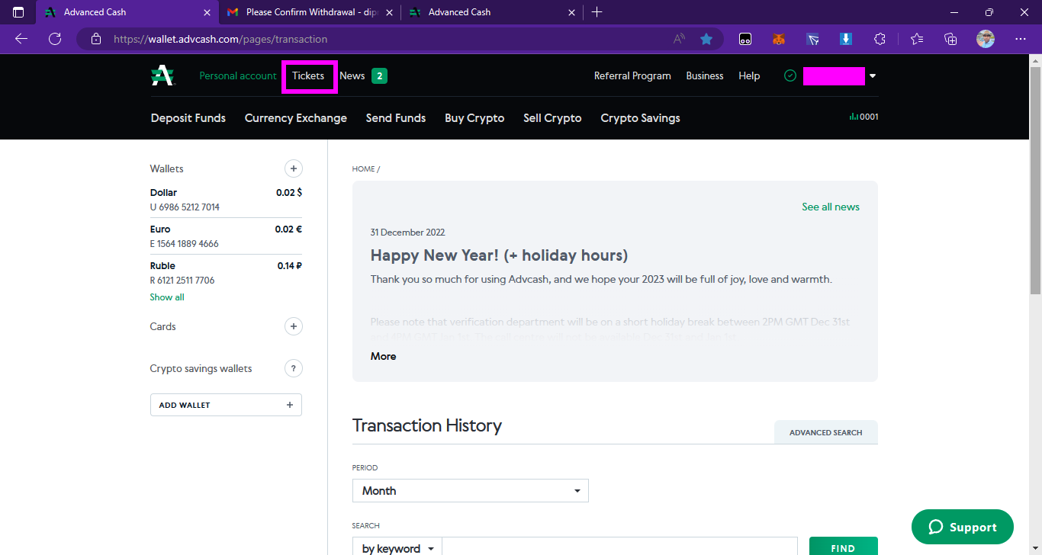Open the MetaMask fox extension
1042x555 pixels.
[779, 39]
